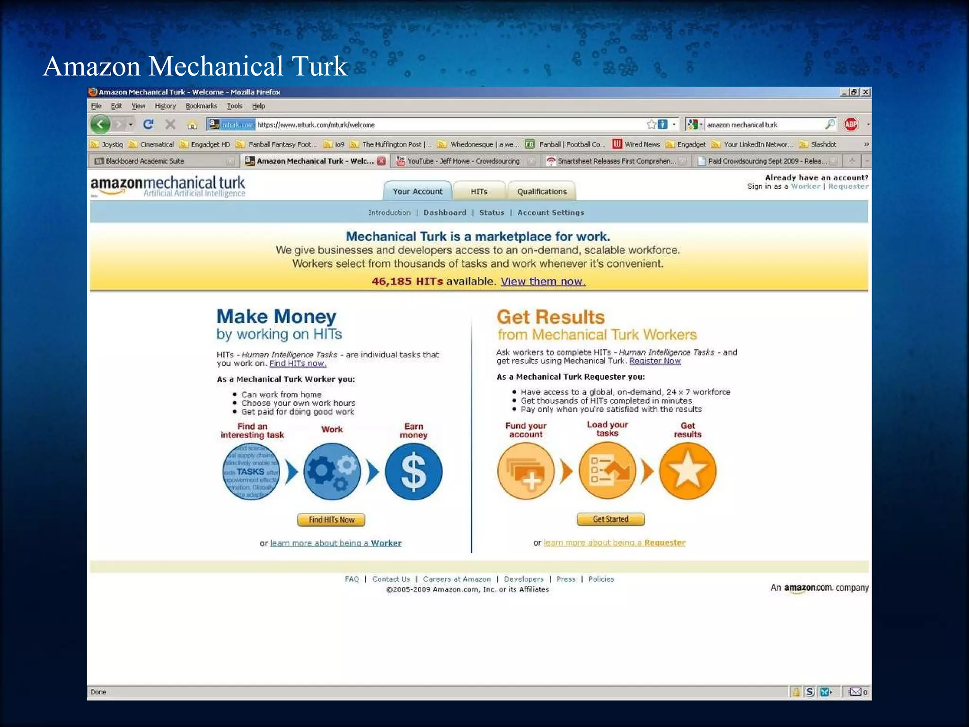Open the History menu
This screenshot has height=727, width=969.
point(165,106)
